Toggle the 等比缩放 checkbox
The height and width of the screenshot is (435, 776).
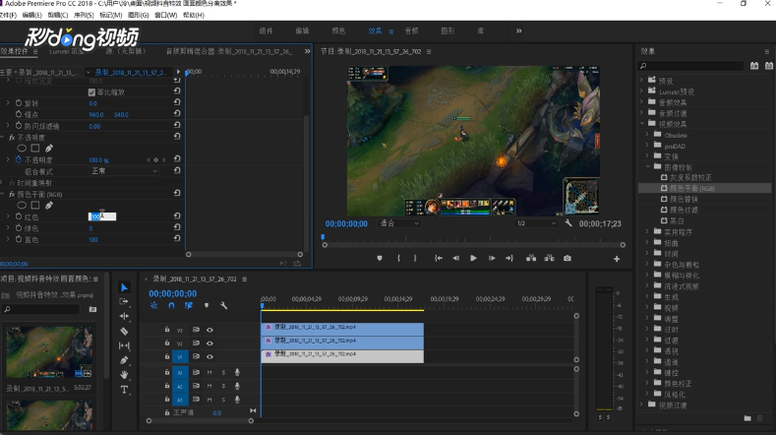pyautogui.click(x=91, y=93)
